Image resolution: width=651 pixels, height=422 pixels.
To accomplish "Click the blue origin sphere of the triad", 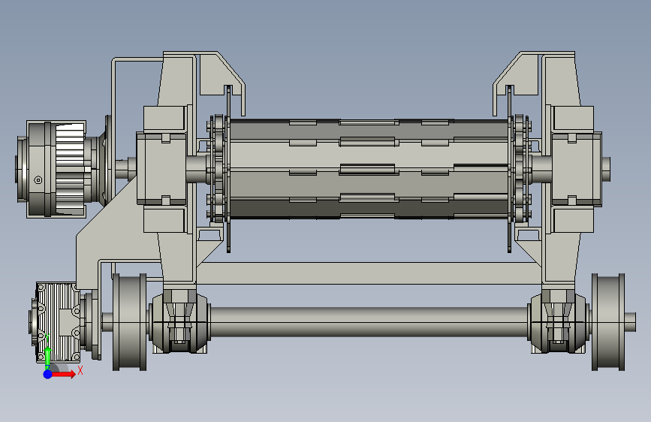I will tap(48, 374).
